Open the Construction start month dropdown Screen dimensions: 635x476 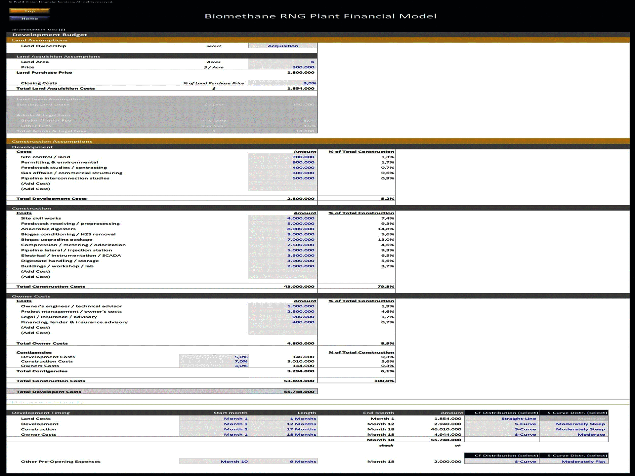tap(214, 429)
